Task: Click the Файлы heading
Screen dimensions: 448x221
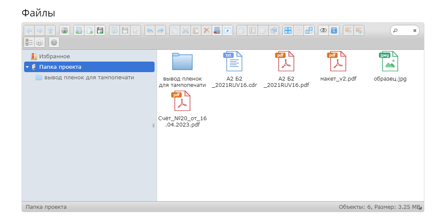Action: coord(38,13)
